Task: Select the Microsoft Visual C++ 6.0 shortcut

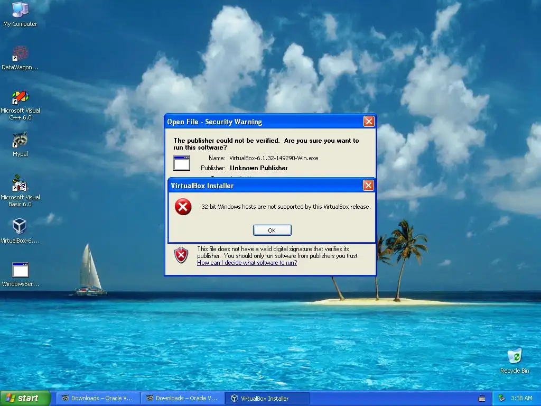Action: pyautogui.click(x=20, y=105)
